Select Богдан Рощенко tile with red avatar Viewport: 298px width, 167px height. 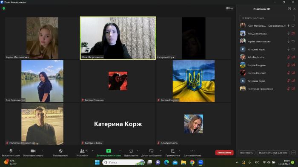coord(118,81)
